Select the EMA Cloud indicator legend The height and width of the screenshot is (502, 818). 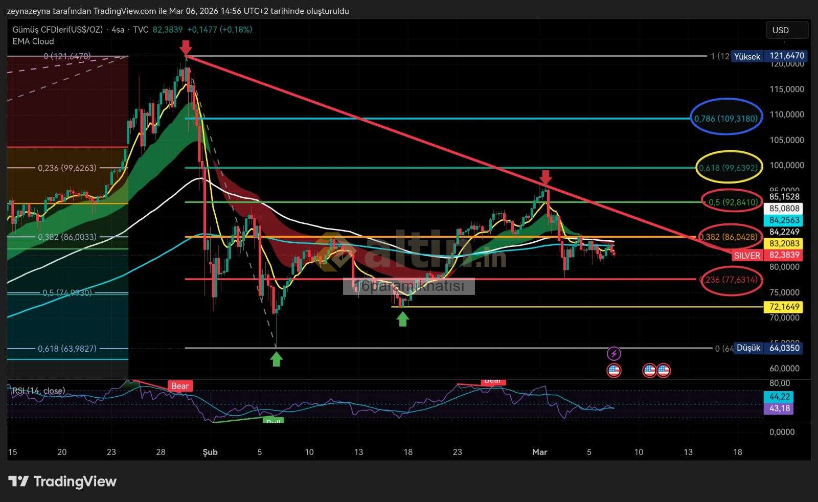tap(33, 41)
